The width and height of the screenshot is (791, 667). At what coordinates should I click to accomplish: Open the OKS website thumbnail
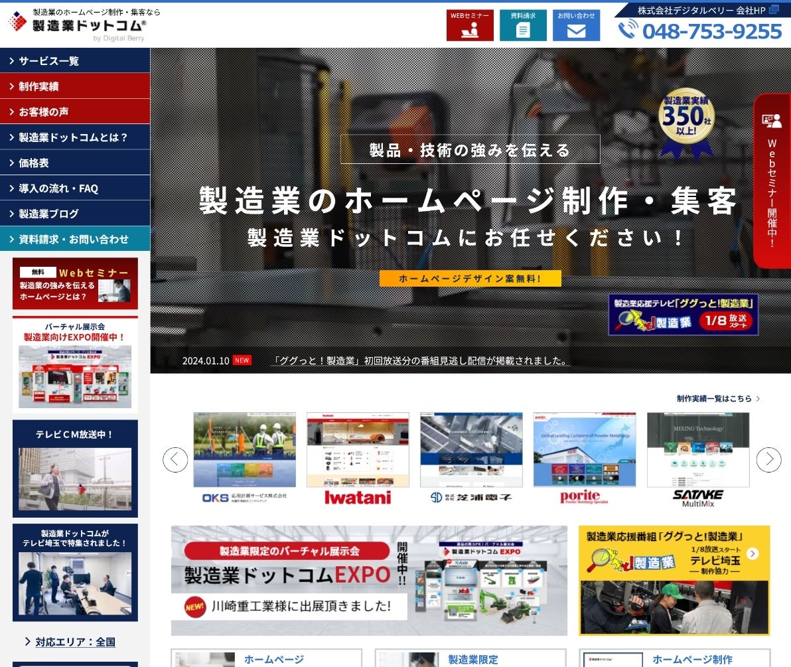pyautogui.click(x=245, y=449)
